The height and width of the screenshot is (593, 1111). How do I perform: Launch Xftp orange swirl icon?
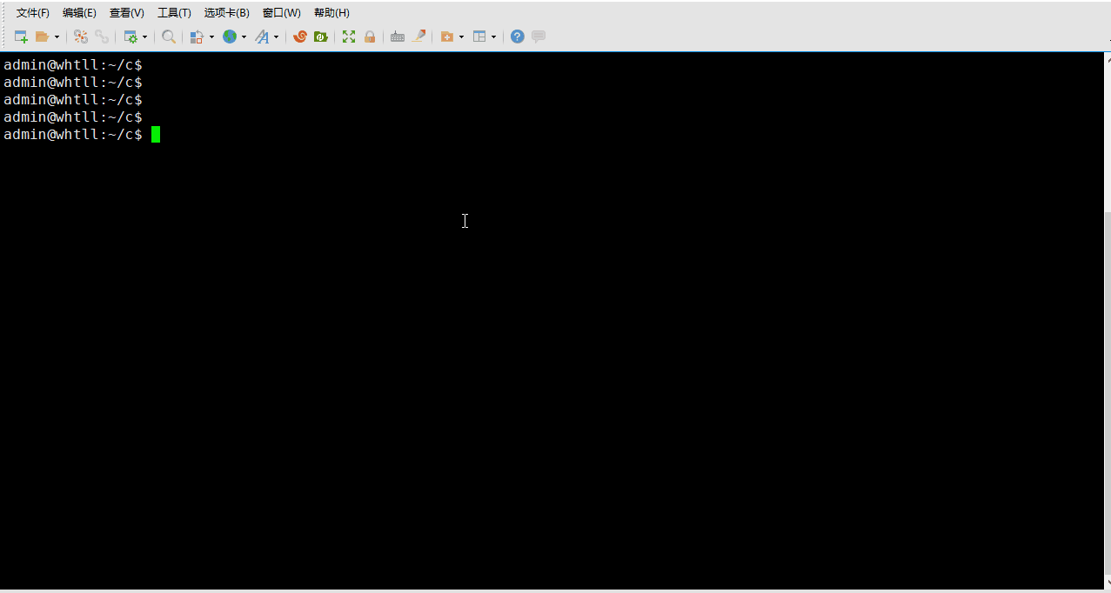pos(300,37)
